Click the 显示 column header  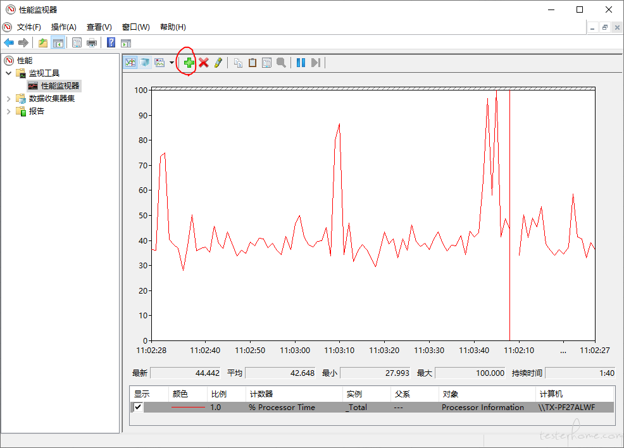point(149,394)
